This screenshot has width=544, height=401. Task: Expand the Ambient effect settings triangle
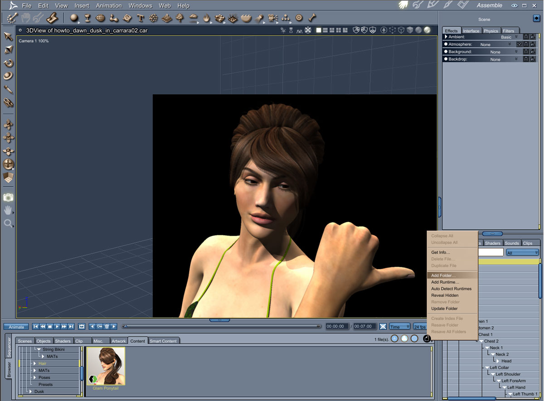pyautogui.click(x=446, y=37)
